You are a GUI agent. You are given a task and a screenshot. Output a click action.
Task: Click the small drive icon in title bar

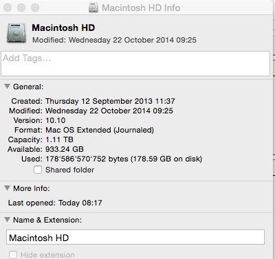(93, 8)
